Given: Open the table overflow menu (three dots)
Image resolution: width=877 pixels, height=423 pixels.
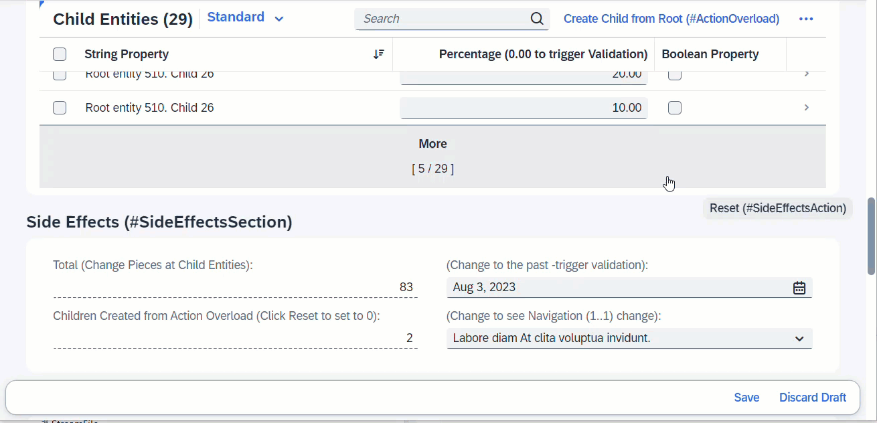Looking at the screenshot, I should tap(806, 19).
